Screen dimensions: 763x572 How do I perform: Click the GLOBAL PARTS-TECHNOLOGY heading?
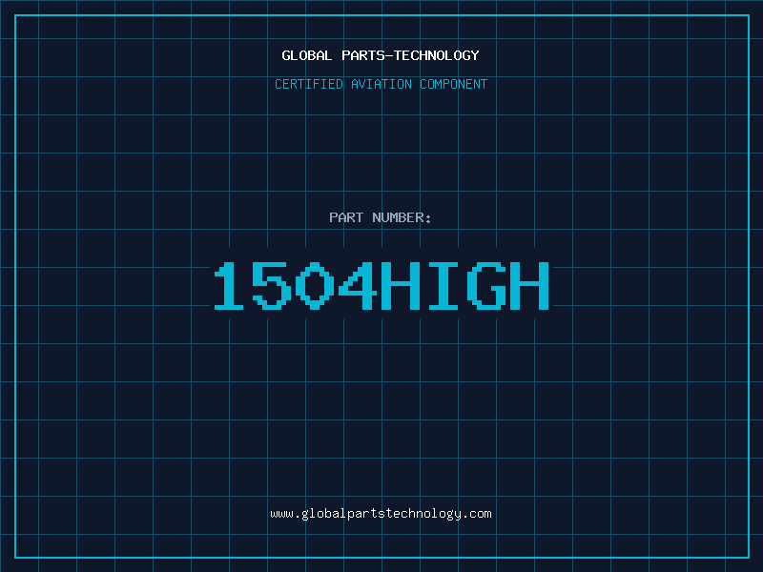[381, 55]
